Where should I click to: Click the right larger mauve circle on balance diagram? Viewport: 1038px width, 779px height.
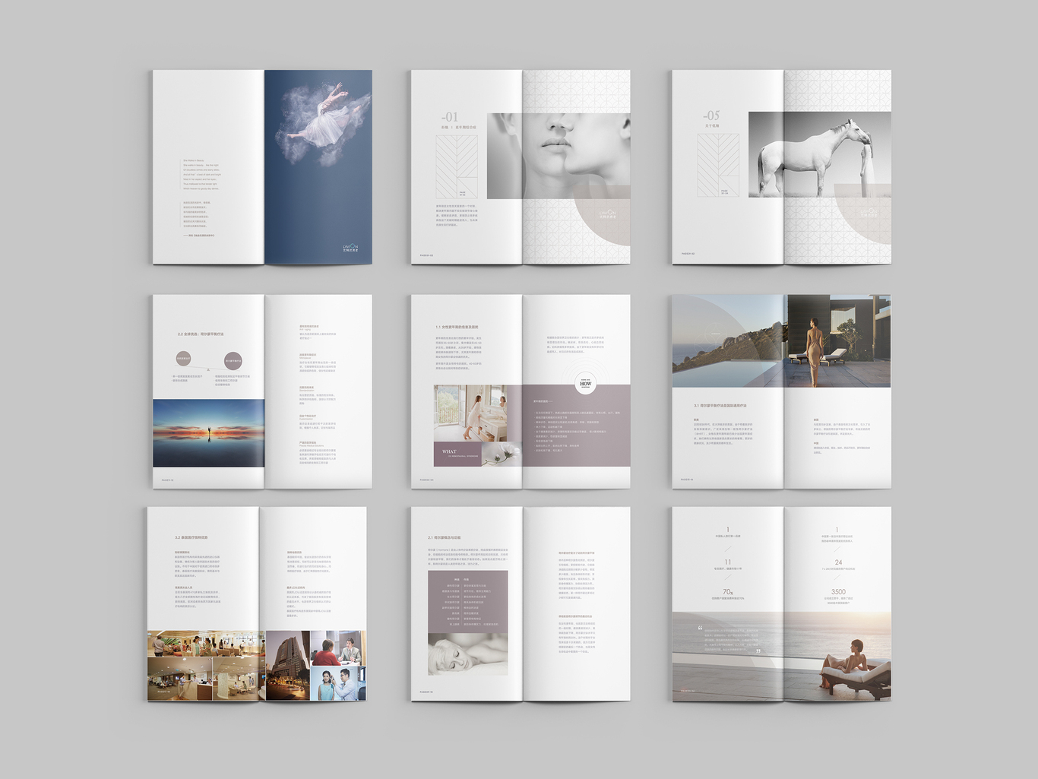(233, 360)
